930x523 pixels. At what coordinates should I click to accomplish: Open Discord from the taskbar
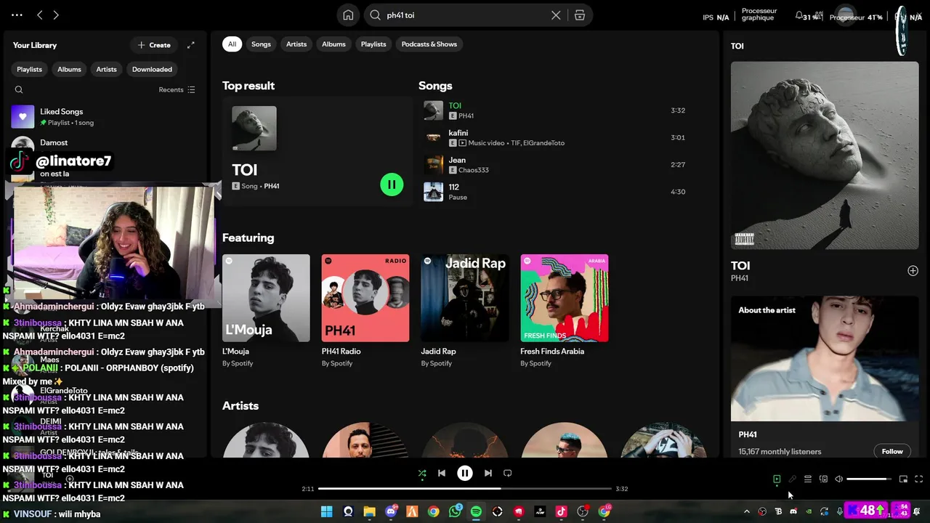[391, 511]
